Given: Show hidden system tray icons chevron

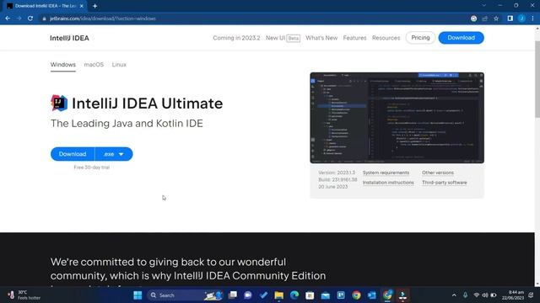Looking at the screenshot, I should pos(454,295).
